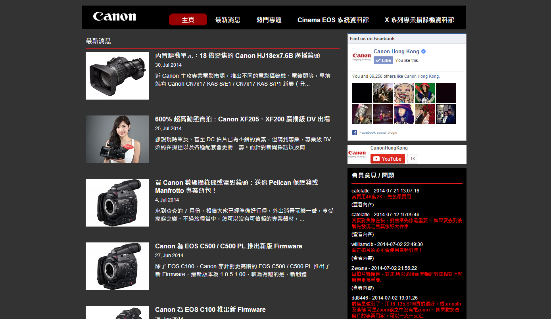The width and height of the screenshot is (551, 319).
Task: View content of cafelatte 13:07:16 comment
Action: [363, 205]
